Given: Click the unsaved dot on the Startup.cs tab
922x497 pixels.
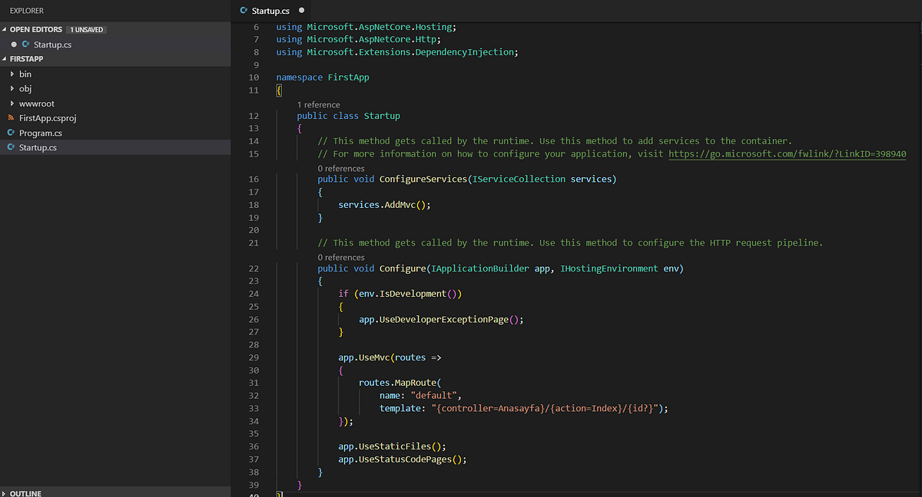Looking at the screenshot, I should [300, 12].
